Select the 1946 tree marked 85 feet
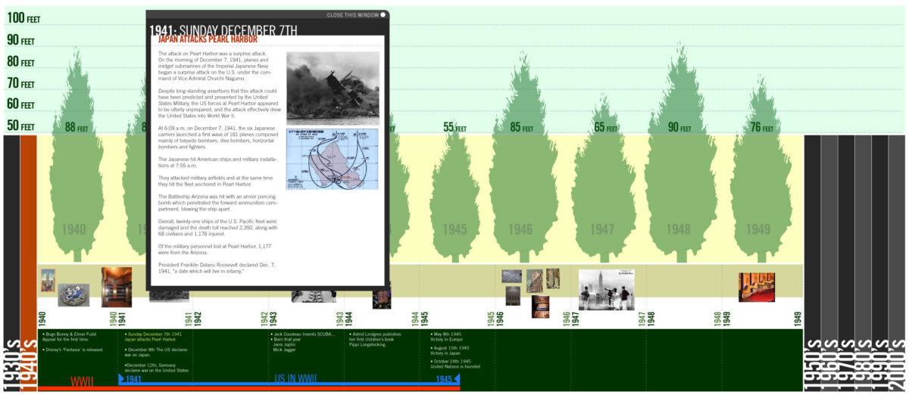 coord(520,166)
